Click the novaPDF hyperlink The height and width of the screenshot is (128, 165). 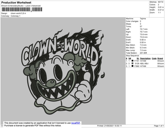click(x=76, y=123)
